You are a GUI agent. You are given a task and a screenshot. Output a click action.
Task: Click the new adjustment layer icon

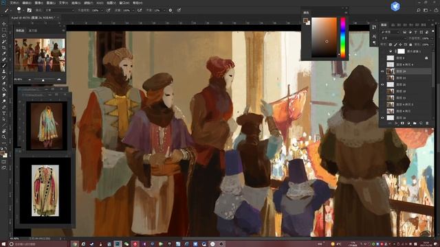click(408, 123)
